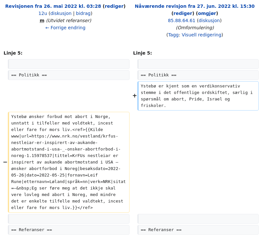Screen dimensions: 260x236
Task: Open IP user 85.88.64.61 page
Action: pyautogui.click(x=181, y=20)
